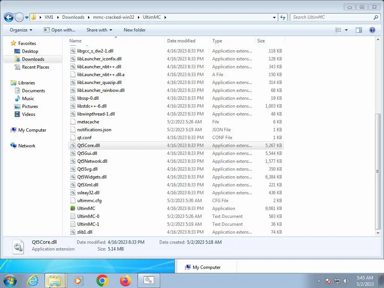The height and width of the screenshot is (288, 384).
Task: Select UltimMC-0 text document icon
Action: click(x=73, y=216)
